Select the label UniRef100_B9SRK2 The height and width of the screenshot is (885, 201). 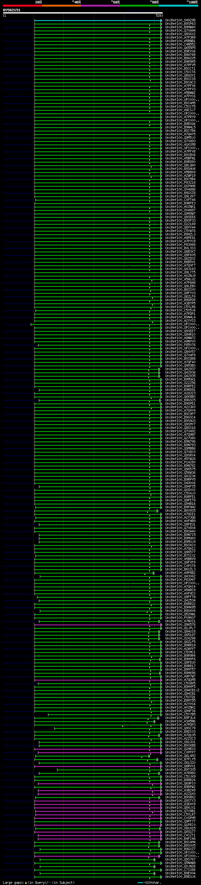click(x=180, y=797)
